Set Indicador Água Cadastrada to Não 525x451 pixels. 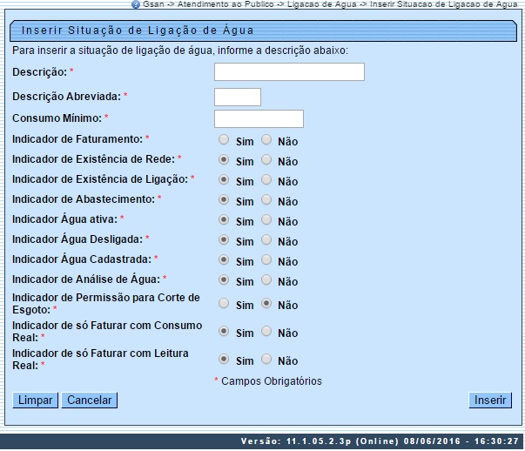point(266,259)
